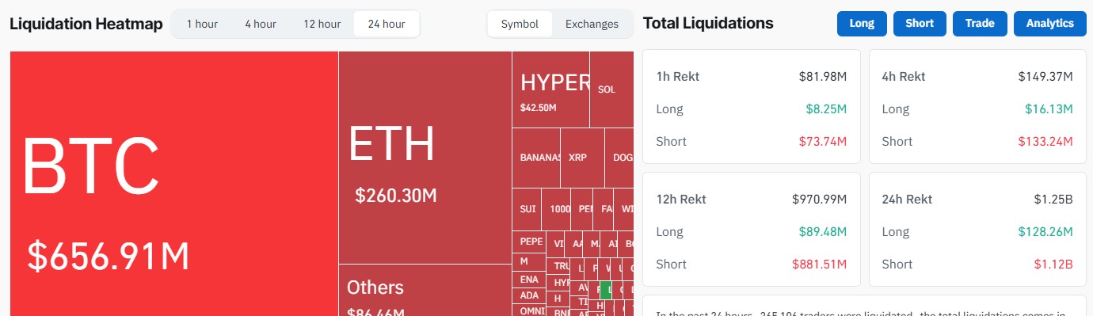Click the Short label in 24h Rekt card
The image size is (1093, 316).
[897, 265]
